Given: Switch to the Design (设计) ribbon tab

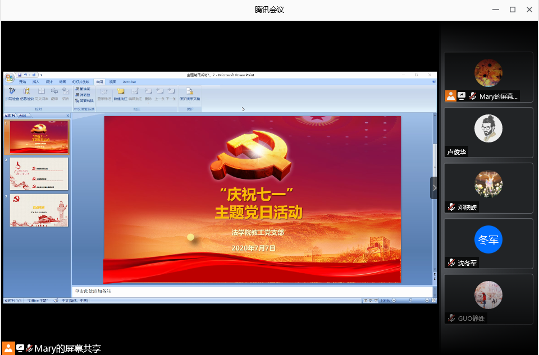Looking at the screenshot, I should tap(49, 82).
